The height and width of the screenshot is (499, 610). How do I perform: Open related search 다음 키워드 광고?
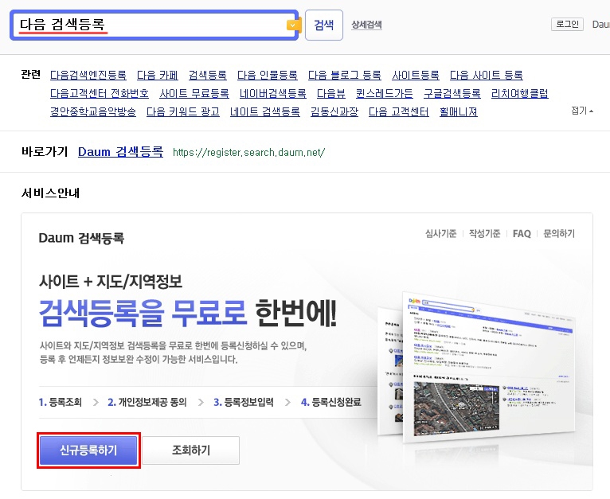click(x=183, y=112)
